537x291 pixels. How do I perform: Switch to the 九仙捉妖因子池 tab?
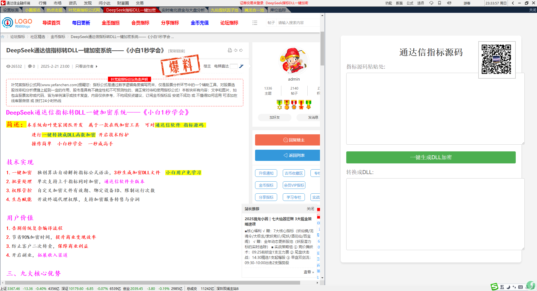coord(225,10)
